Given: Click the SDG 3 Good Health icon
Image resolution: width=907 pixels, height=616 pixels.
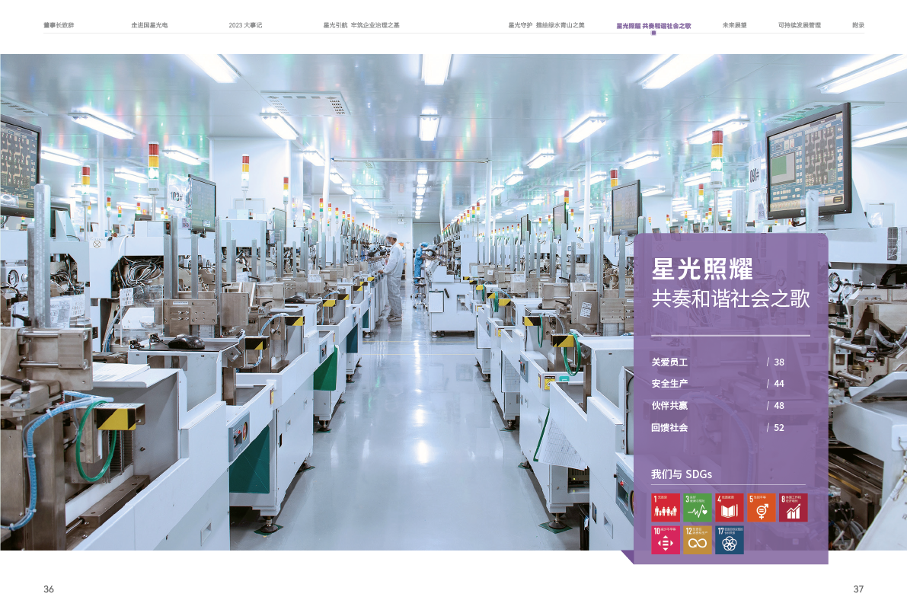Looking at the screenshot, I should coord(698,507).
